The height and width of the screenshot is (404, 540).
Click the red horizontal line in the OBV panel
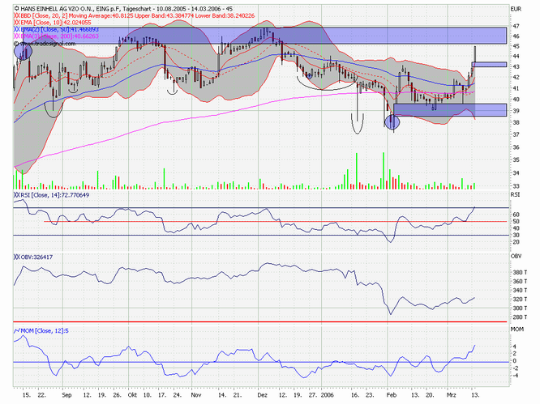259,321
